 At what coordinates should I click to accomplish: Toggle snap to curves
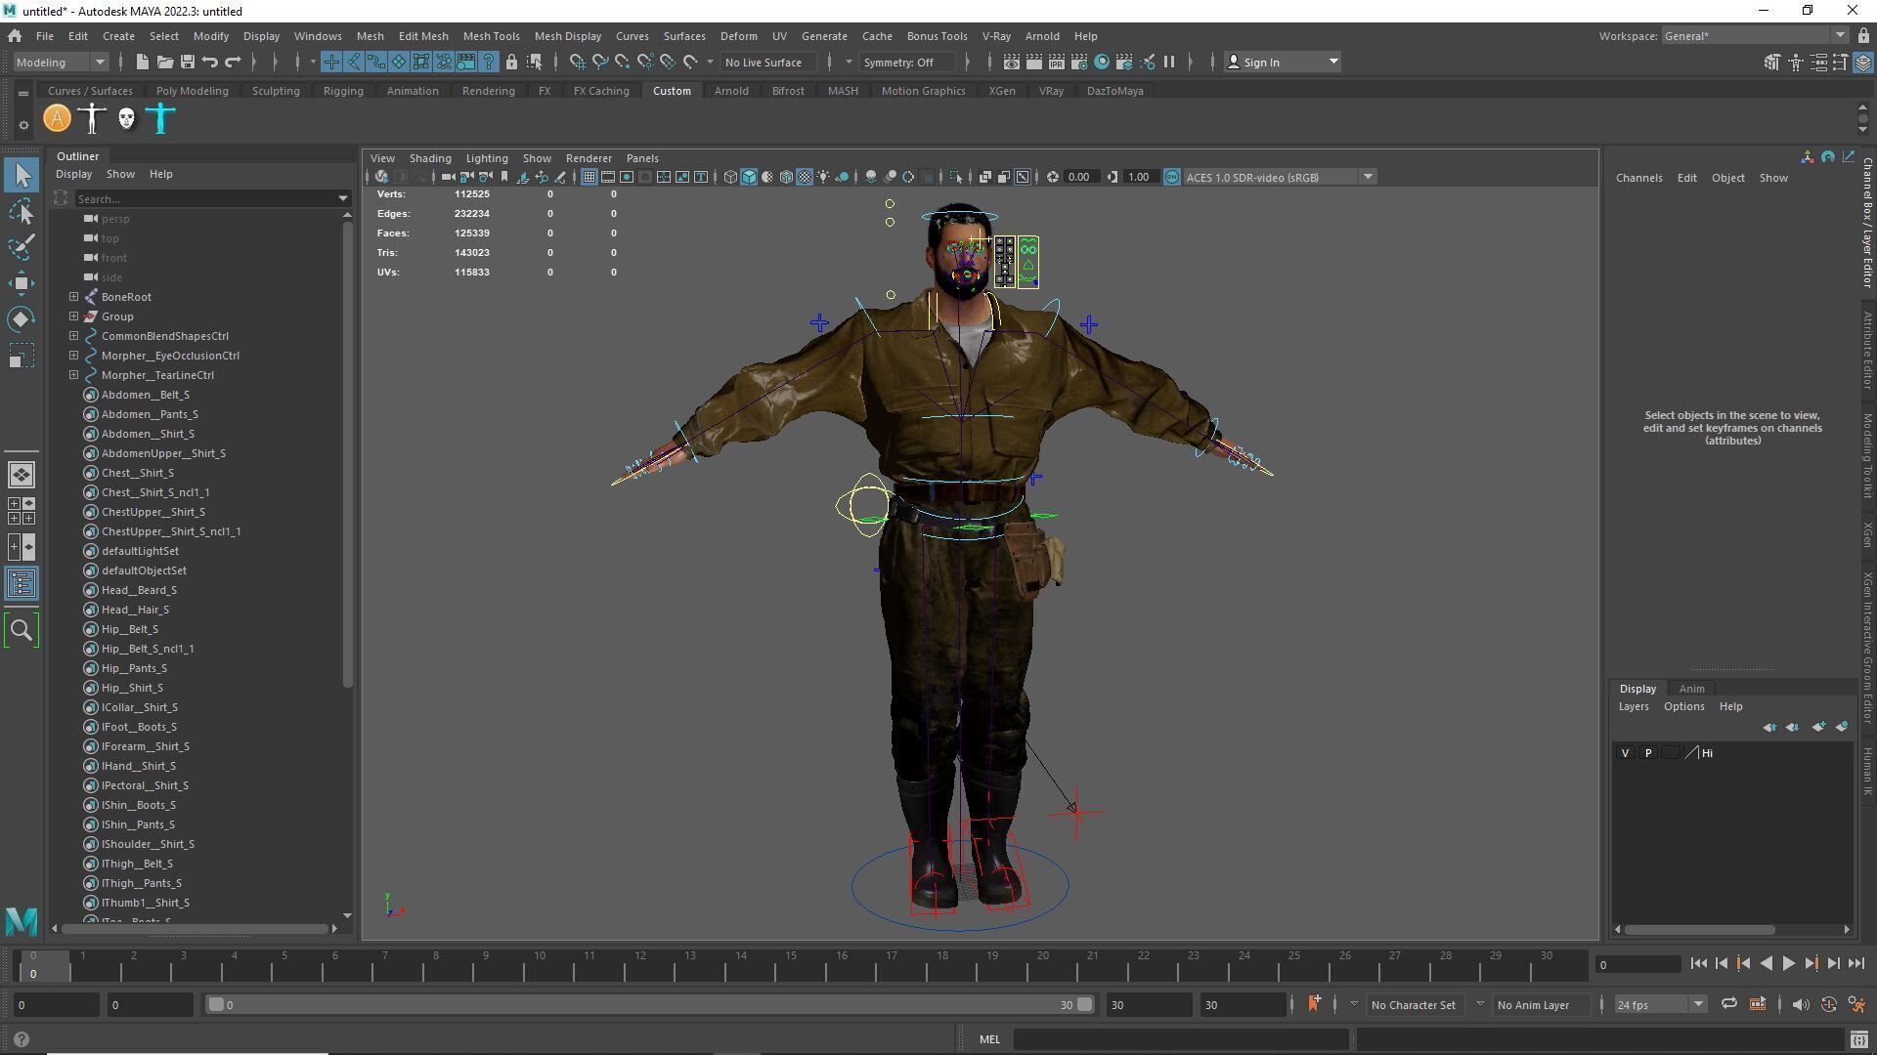[600, 63]
